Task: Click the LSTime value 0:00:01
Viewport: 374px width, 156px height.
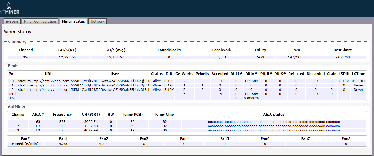Action: click(x=358, y=81)
